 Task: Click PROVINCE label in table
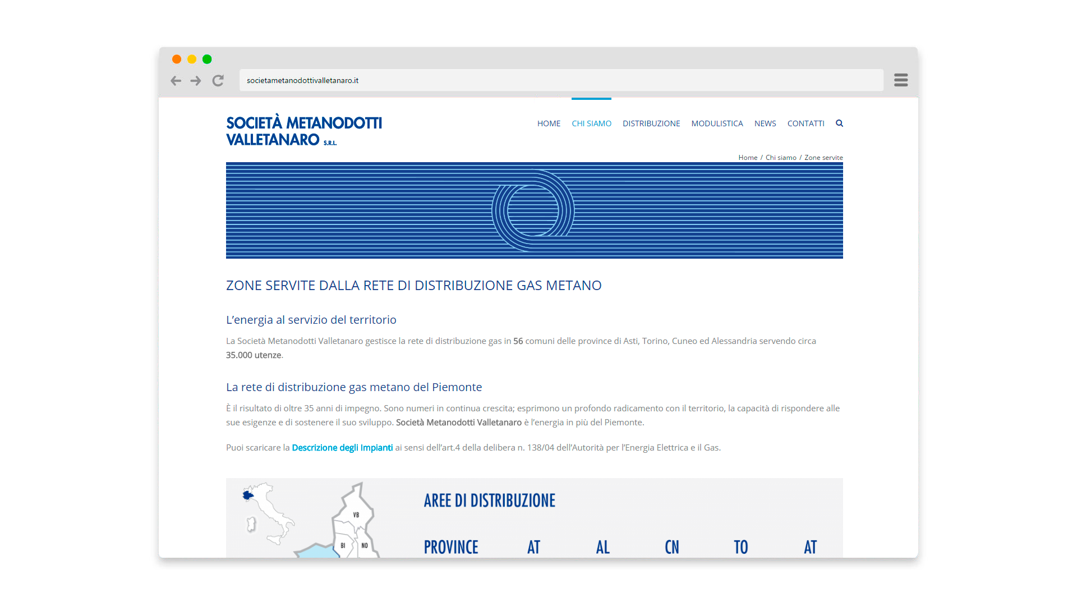tap(451, 547)
